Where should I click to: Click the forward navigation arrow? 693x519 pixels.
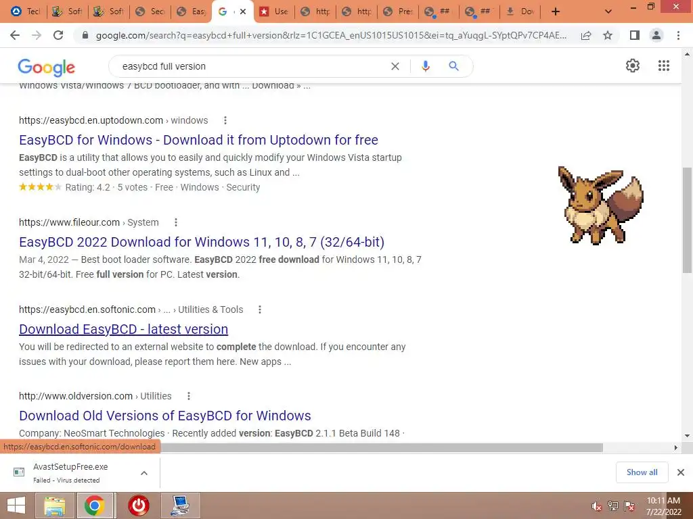(37, 35)
